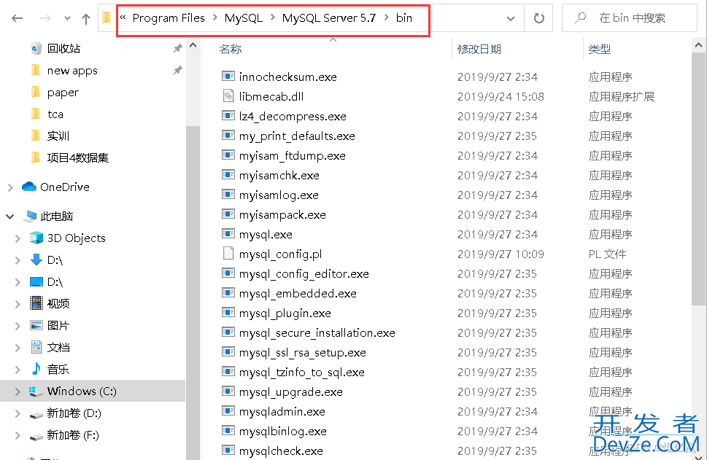Click the Back navigation arrow
This screenshot has width=707, height=460.
click(17, 18)
